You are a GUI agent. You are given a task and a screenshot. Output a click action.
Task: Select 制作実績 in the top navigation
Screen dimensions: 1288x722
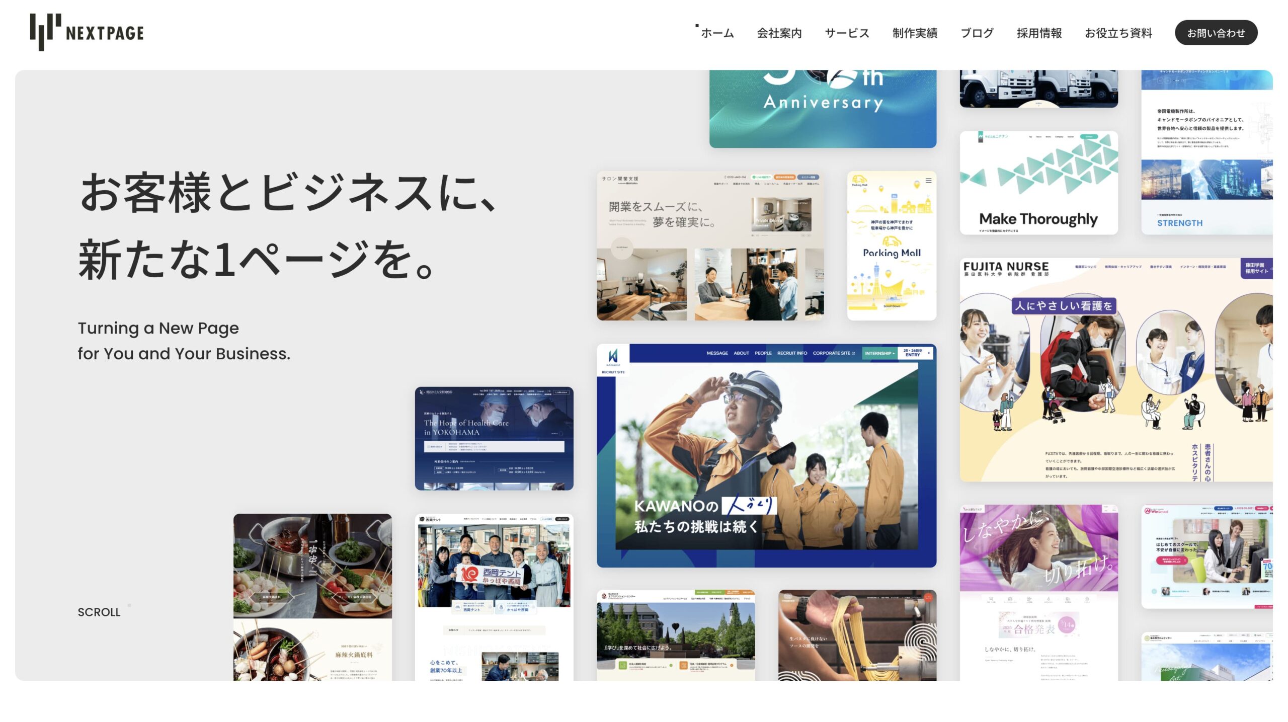point(914,33)
